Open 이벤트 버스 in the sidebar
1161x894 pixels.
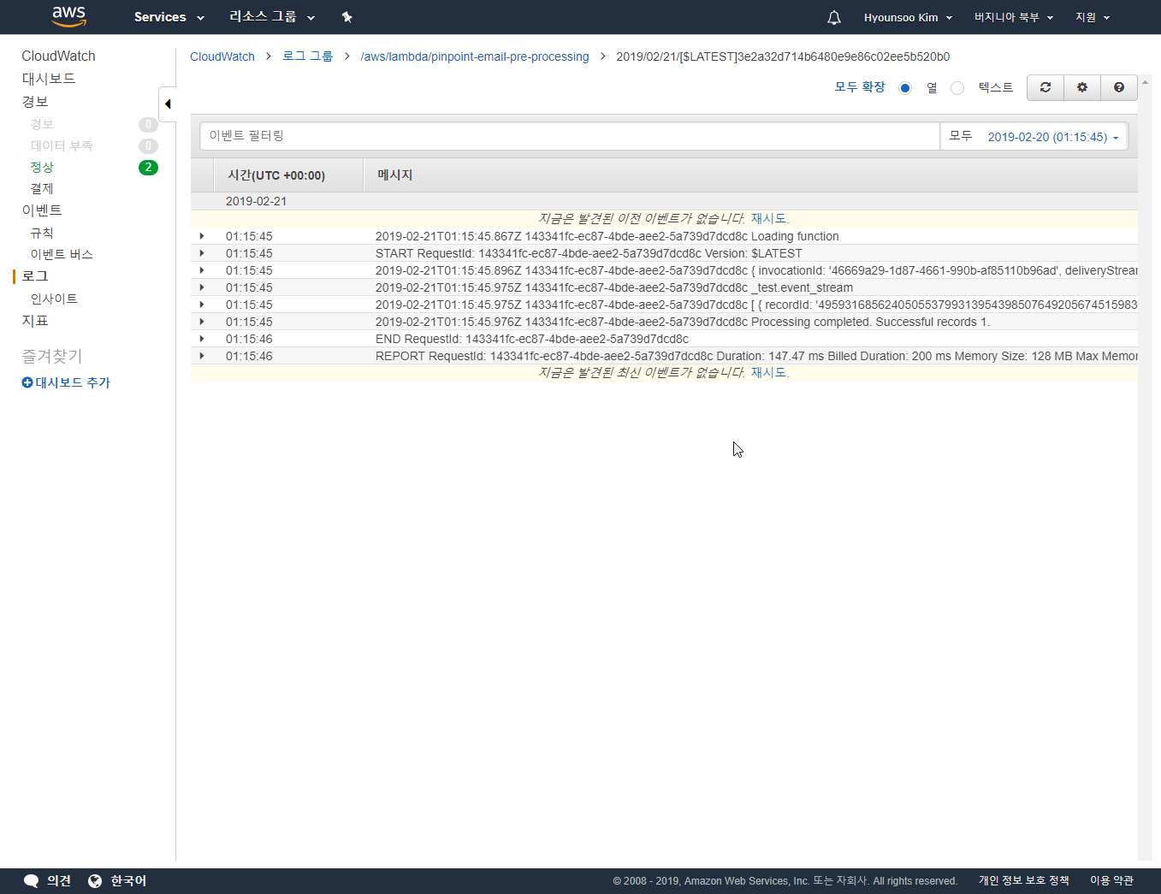[62, 255]
